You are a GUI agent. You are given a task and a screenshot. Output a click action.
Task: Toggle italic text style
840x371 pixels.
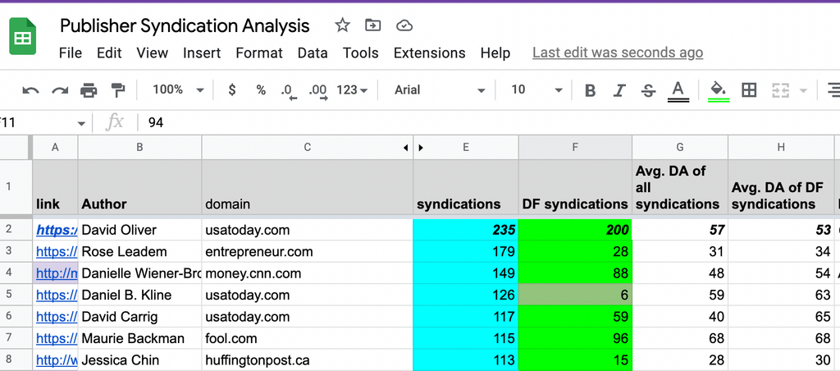pos(619,90)
